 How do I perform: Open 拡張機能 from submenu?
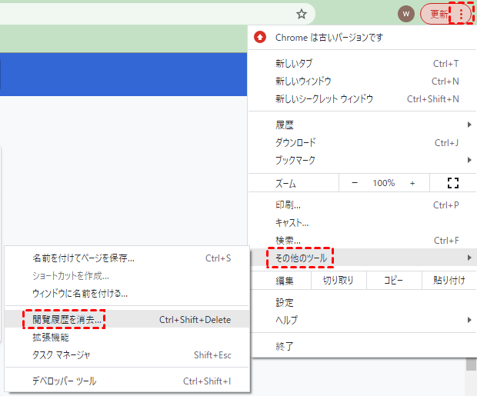127,337
